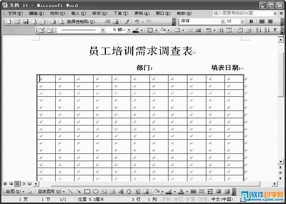
Task: Click the drawing Line Style icon
Action: 193,191
